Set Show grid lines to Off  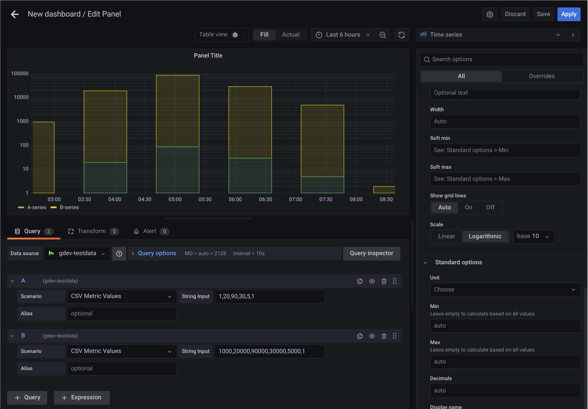pos(490,207)
